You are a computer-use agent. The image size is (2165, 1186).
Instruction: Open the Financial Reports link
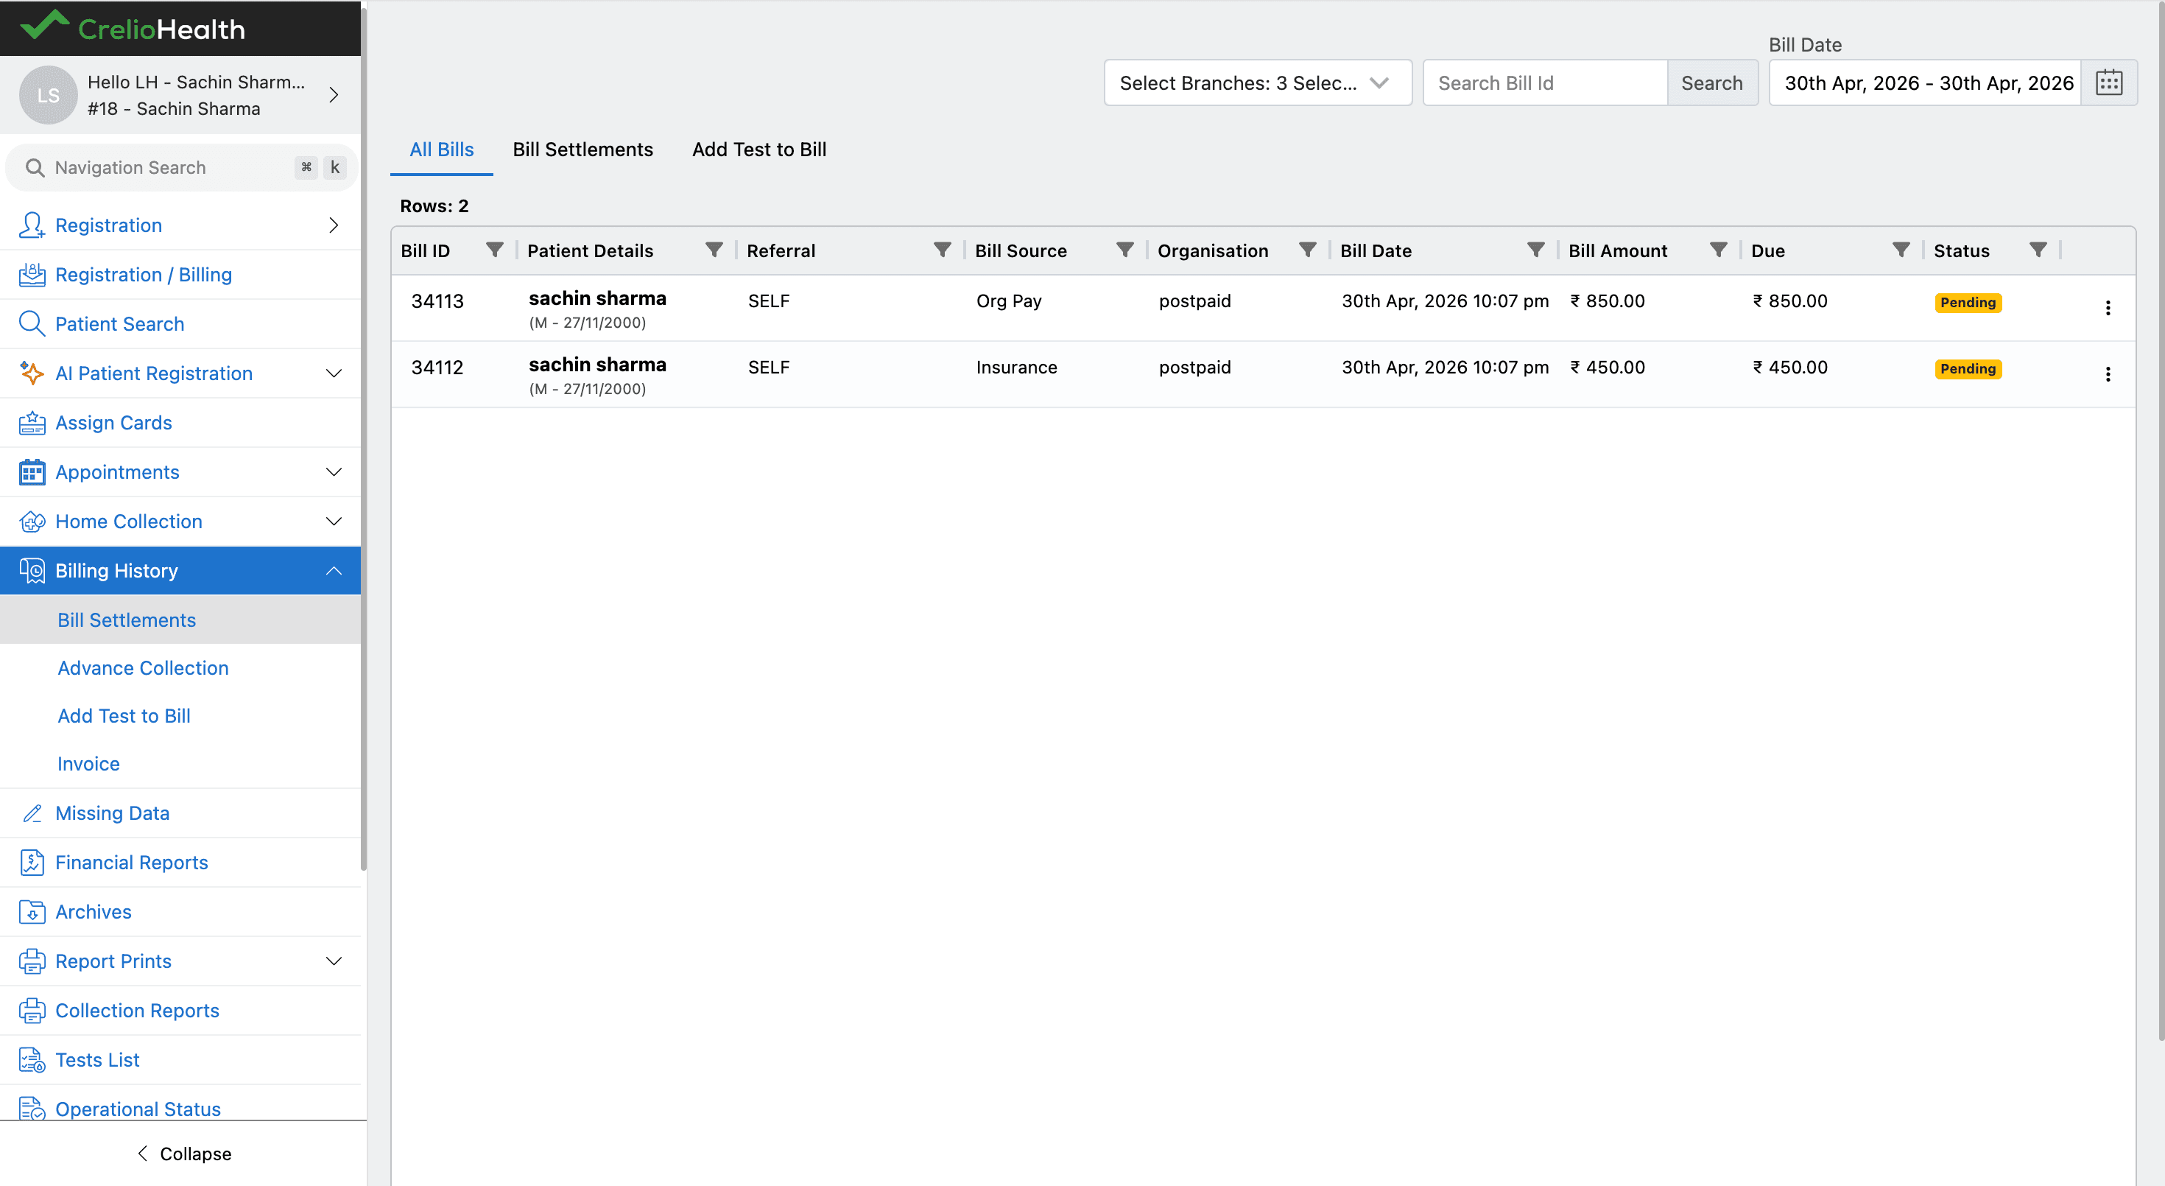tap(131, 863)
